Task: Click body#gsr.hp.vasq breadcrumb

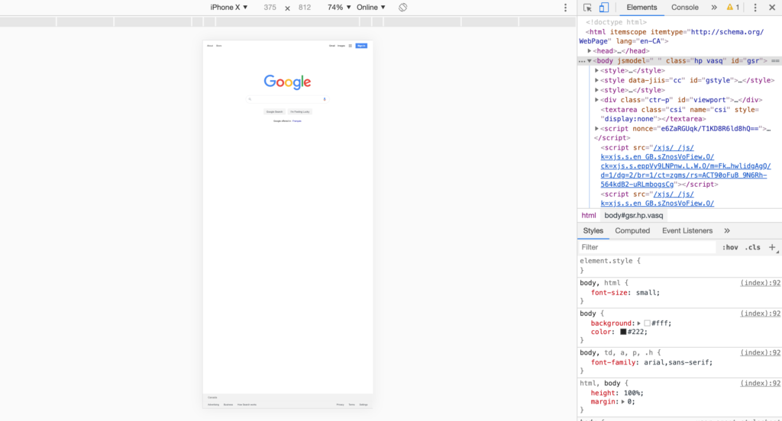Action: coord(633,216)
